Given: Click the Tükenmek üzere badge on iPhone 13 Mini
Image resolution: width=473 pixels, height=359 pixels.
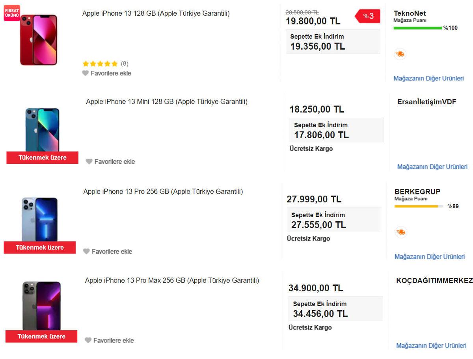Looking at the screenshot, I should click(42, 157).
